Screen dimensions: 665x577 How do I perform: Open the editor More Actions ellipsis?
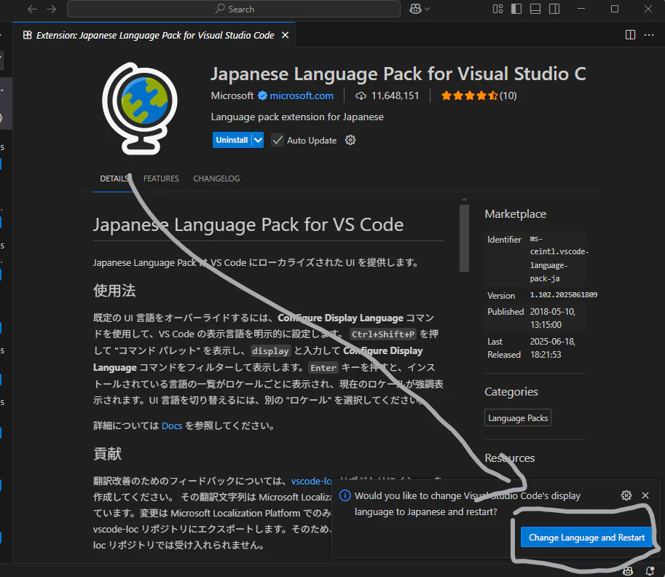click(x=649, y=35)
